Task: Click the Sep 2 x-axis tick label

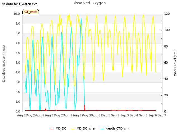Action: click(x=115, y=115)
